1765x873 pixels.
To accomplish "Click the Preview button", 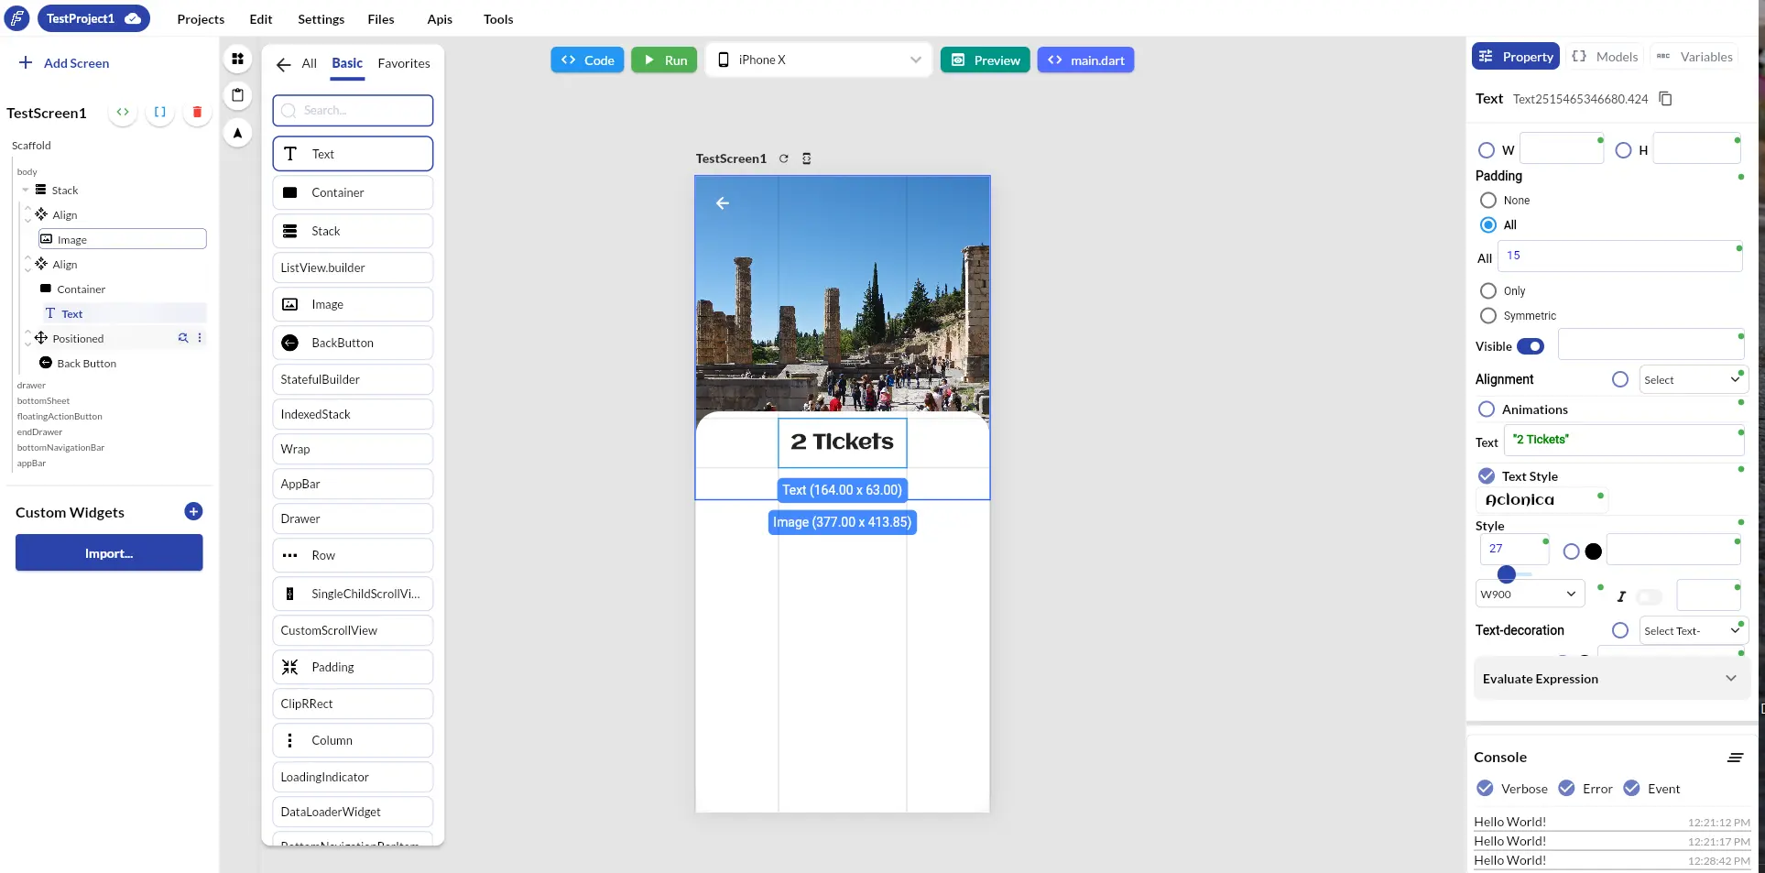I will [x=986, y=60].
